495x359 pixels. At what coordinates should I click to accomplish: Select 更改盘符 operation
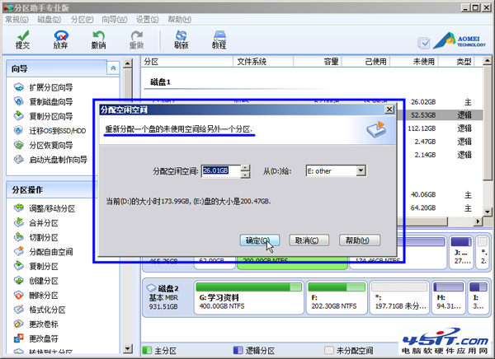36,338
